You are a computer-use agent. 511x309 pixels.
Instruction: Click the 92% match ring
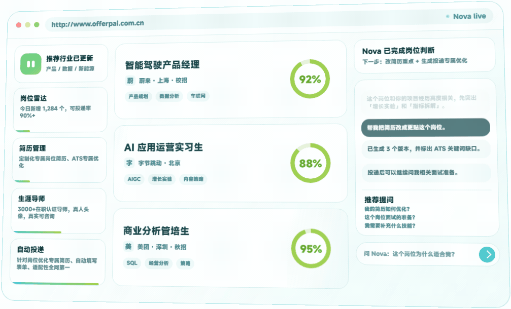310,79
